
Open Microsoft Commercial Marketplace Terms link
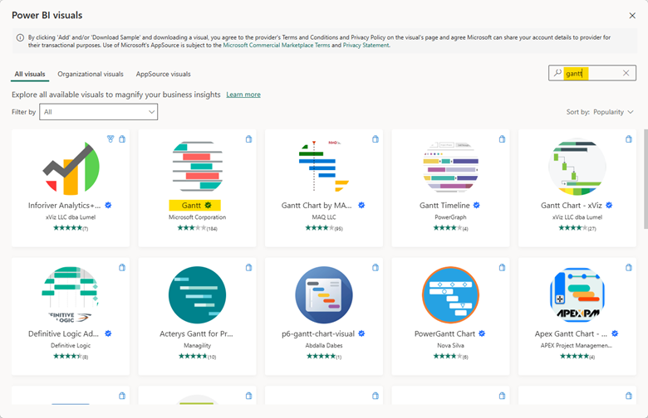[277, 46]
